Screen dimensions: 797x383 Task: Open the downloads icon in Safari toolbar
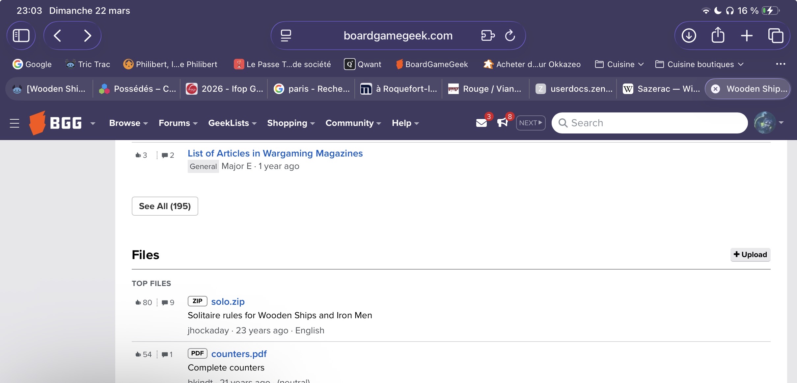[689, 36]
